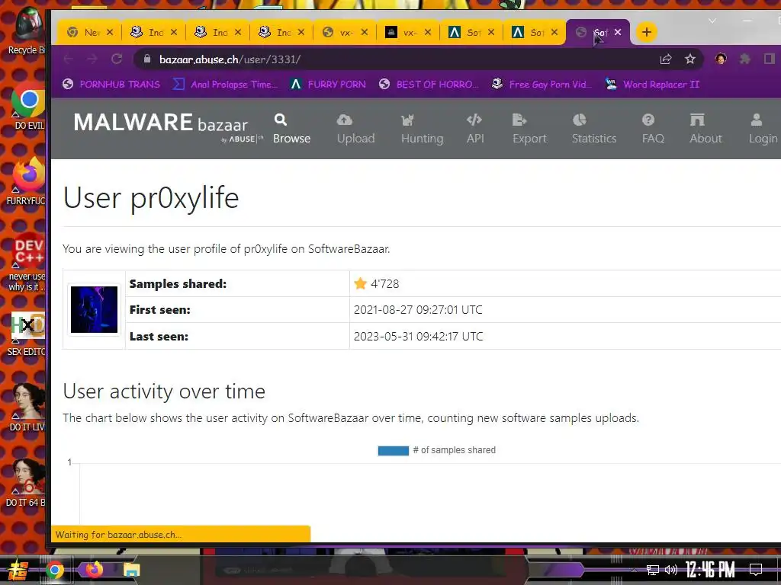Open the volume control in system tray

[671, 570]
